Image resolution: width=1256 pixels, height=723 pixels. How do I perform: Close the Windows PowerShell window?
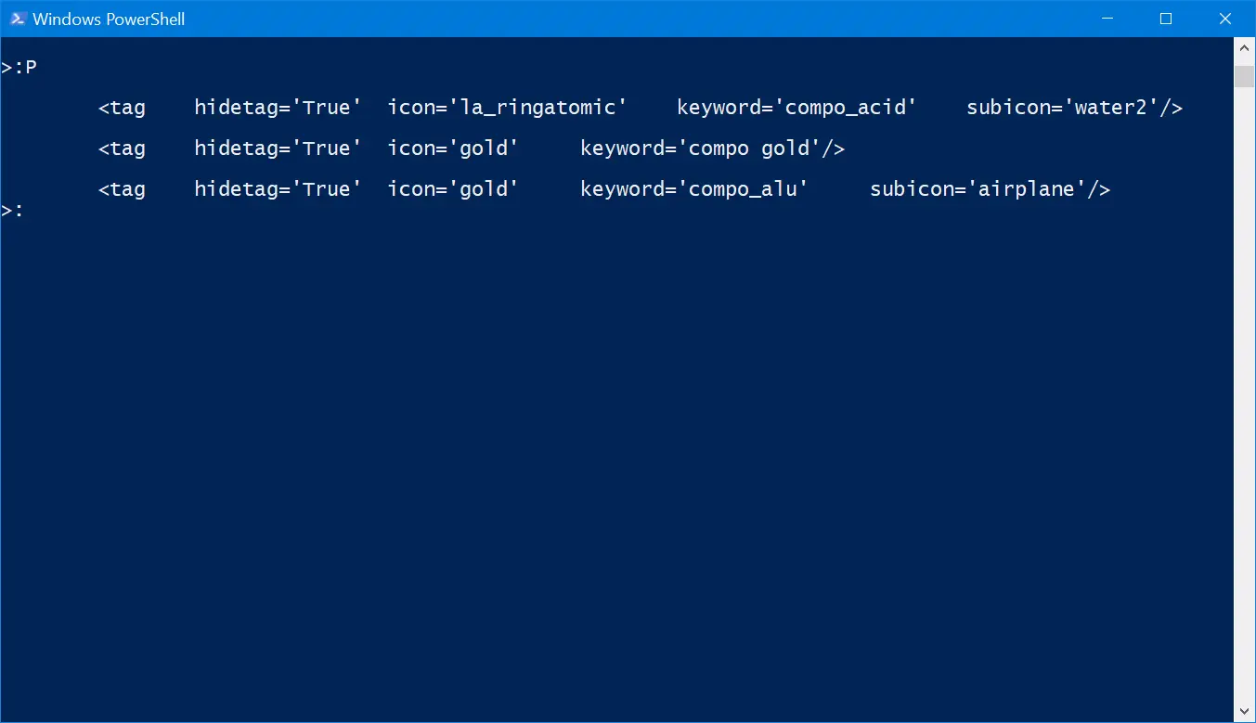coord(1224,19)
